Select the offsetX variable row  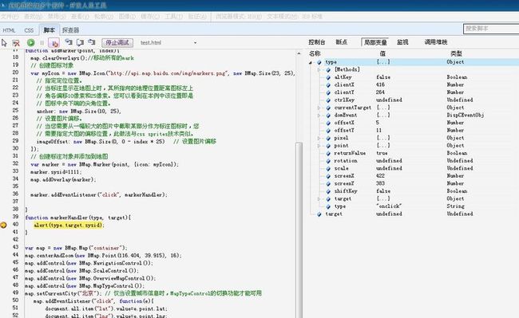[414, 123]
